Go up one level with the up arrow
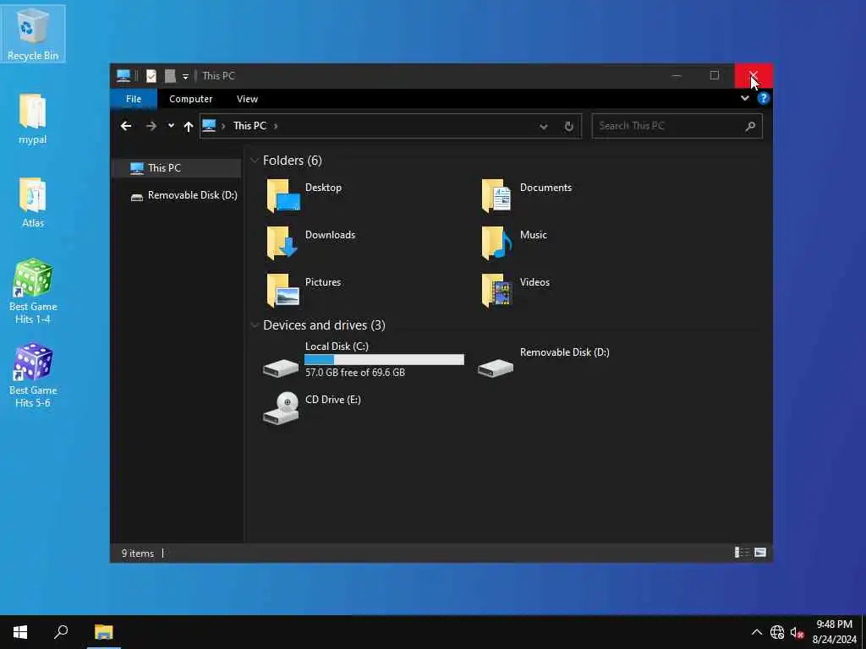Viewport: 866px width, 649px height. (189, 126)
